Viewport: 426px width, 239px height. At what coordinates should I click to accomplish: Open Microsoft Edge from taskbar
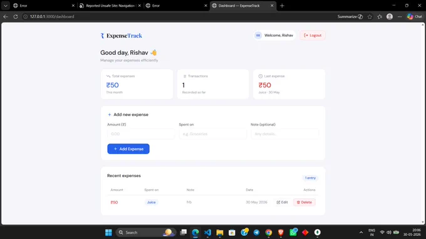(x=195, y=233)
